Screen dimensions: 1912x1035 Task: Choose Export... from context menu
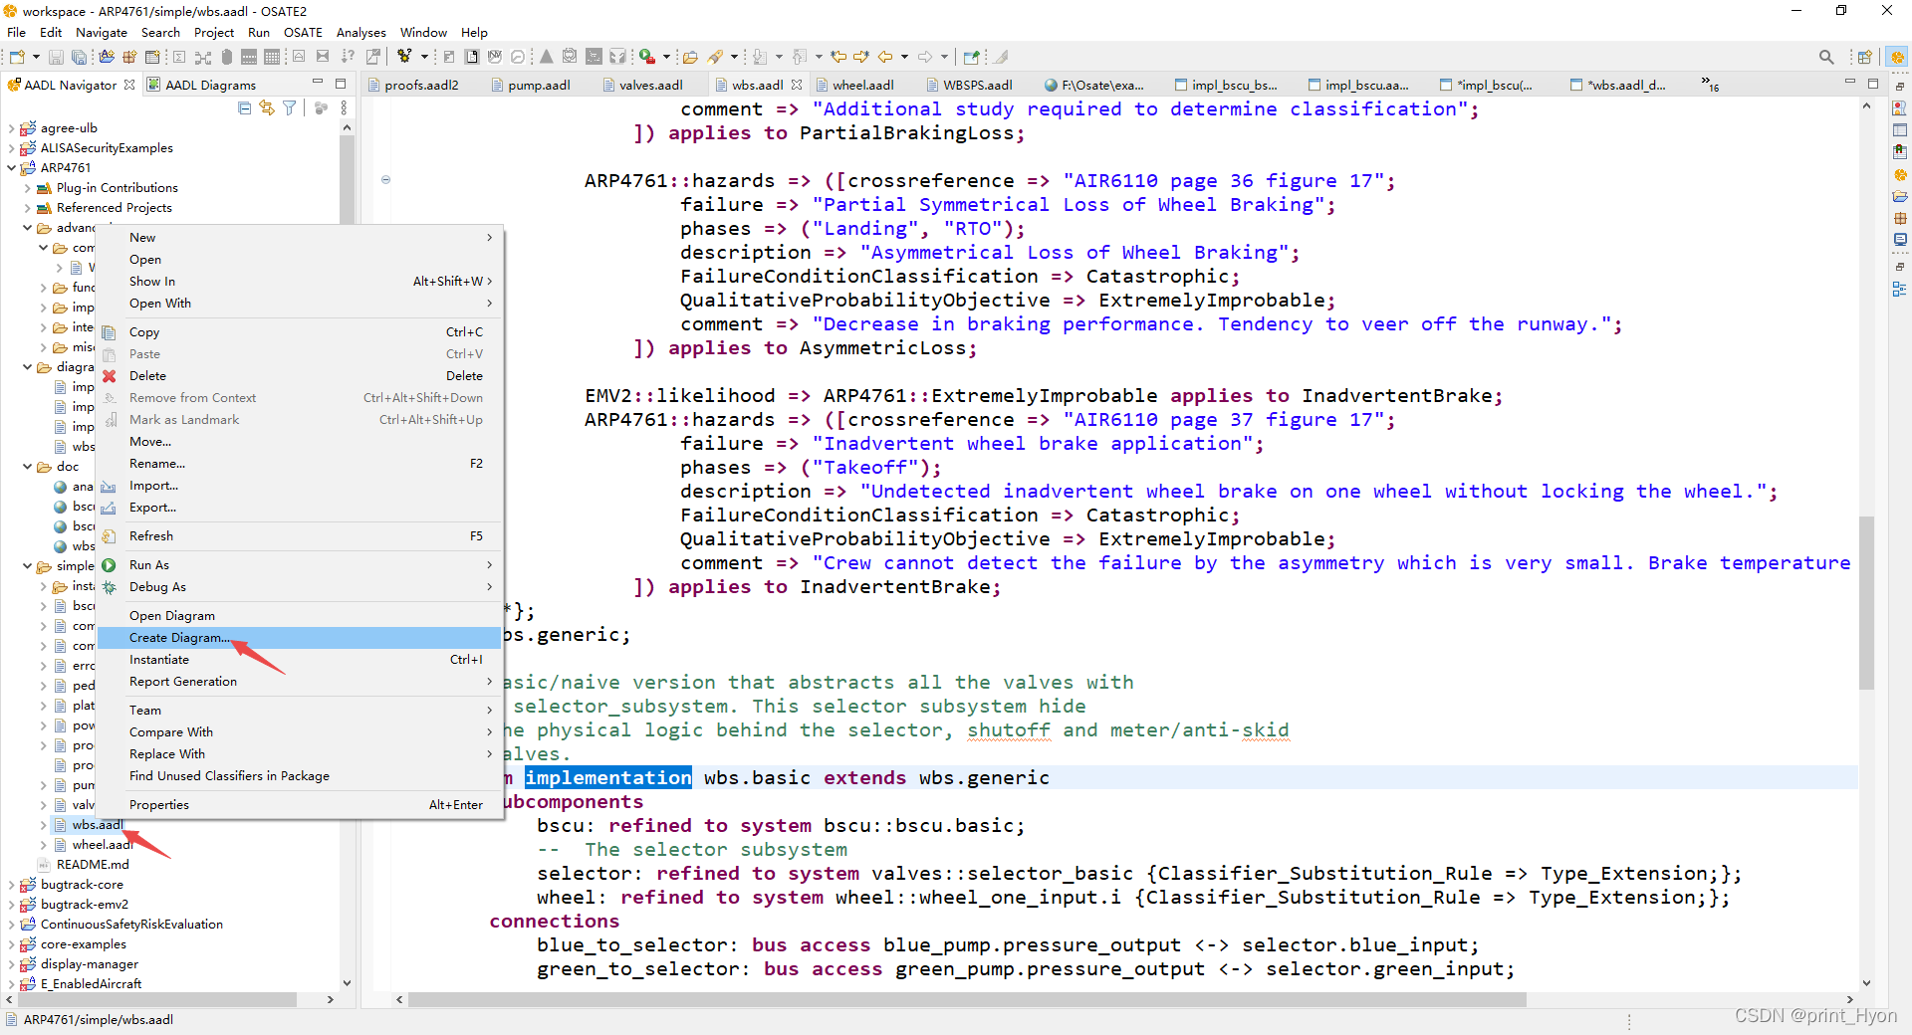tap(299, 508)
